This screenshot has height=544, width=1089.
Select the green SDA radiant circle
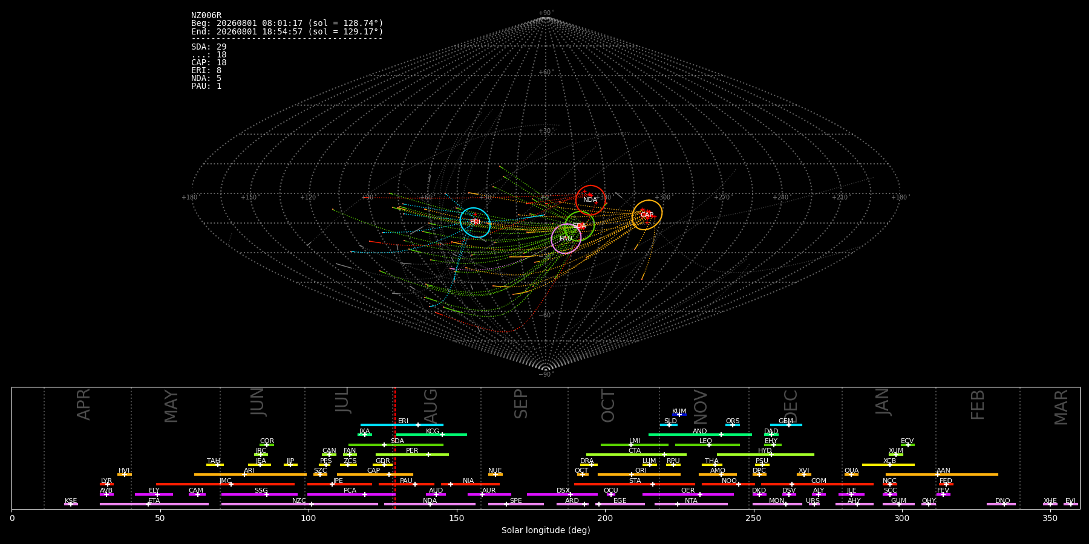[580, 225]
